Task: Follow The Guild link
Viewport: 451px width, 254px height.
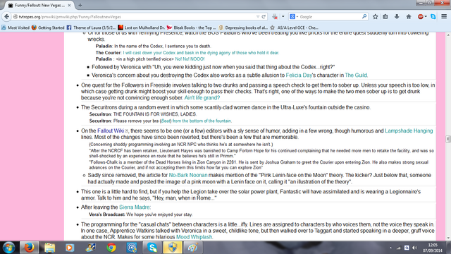Action: (x=356, y=75)
